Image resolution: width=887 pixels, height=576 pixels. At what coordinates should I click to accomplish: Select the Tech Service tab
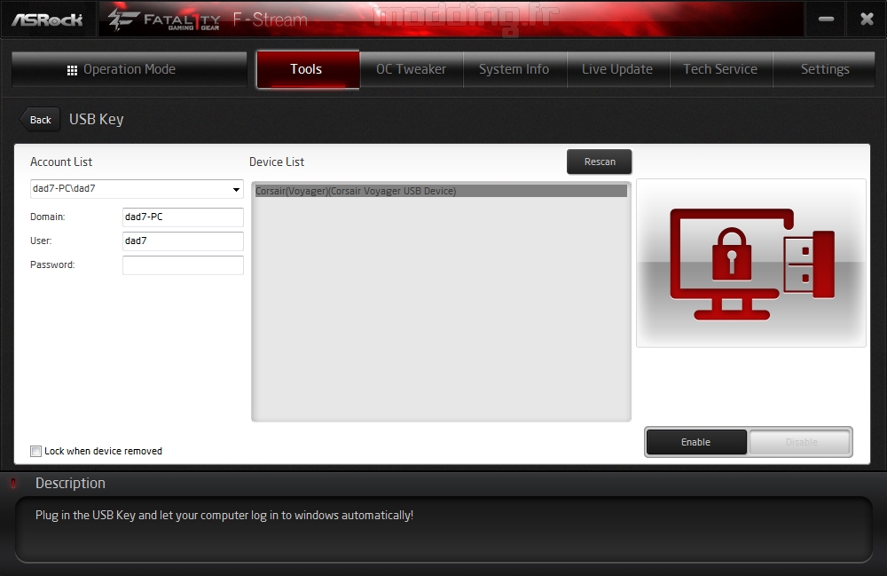(x=720, y=69)
